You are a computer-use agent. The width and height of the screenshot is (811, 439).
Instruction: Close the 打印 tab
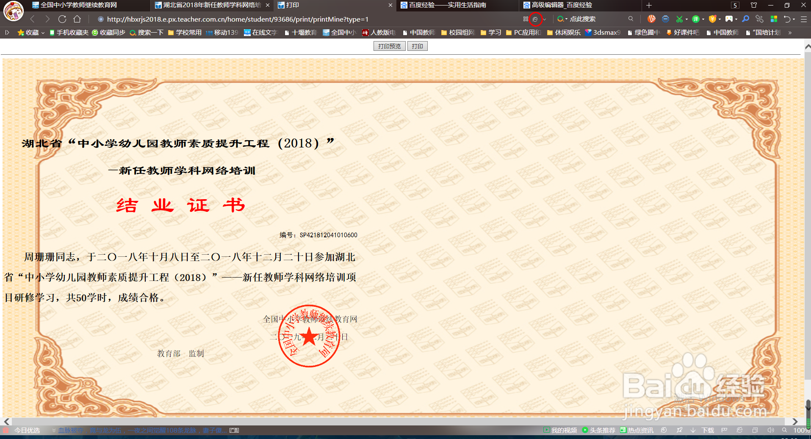point(390,5)
